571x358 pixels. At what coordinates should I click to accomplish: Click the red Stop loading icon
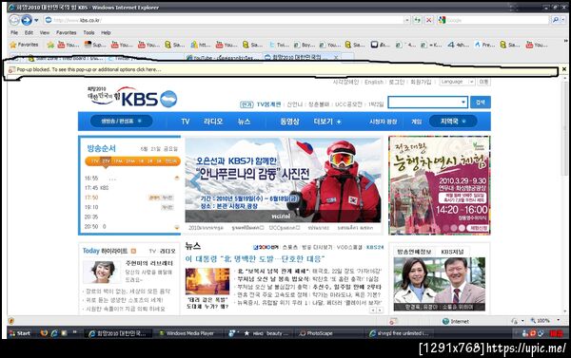tap(429, 20)
